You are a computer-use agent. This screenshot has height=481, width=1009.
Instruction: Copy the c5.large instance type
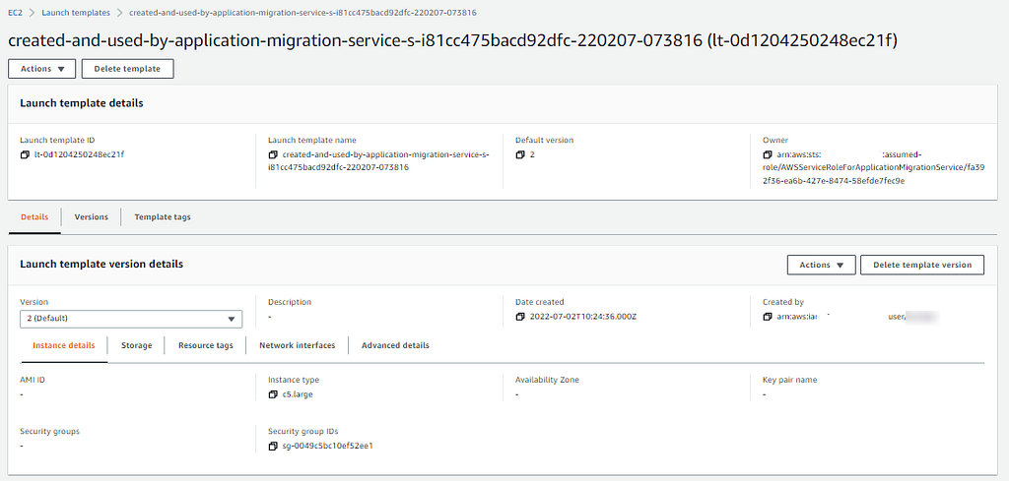coord(273,394)
